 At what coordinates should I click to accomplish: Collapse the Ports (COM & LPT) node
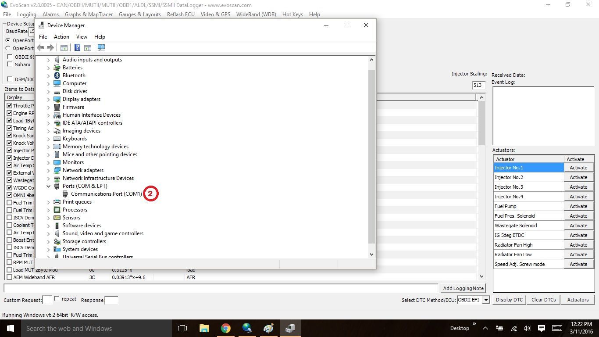click(49, 186)
